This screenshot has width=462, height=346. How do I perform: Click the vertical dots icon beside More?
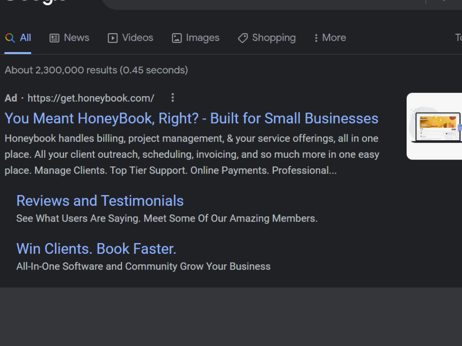pos(316,38)
